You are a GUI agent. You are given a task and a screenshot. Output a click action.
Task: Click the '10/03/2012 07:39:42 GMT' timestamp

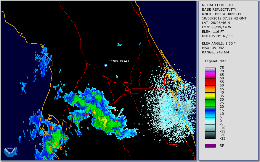coord(224,18)
